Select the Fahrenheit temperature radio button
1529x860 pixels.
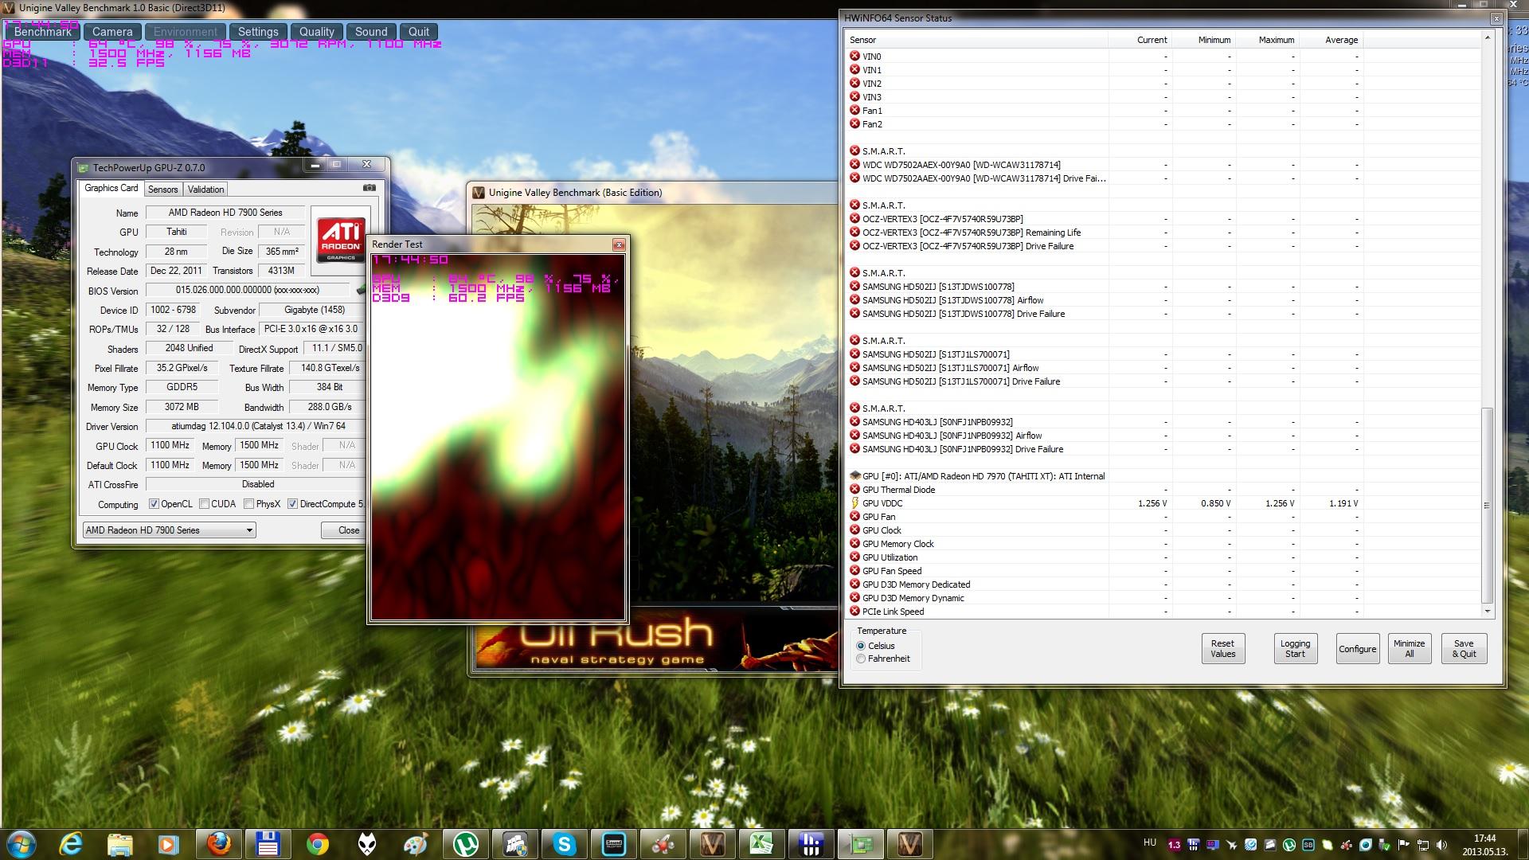[861, 659]
